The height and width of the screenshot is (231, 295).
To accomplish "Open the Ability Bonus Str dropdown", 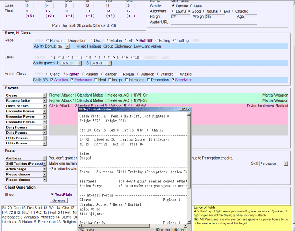I will [67, 46].
